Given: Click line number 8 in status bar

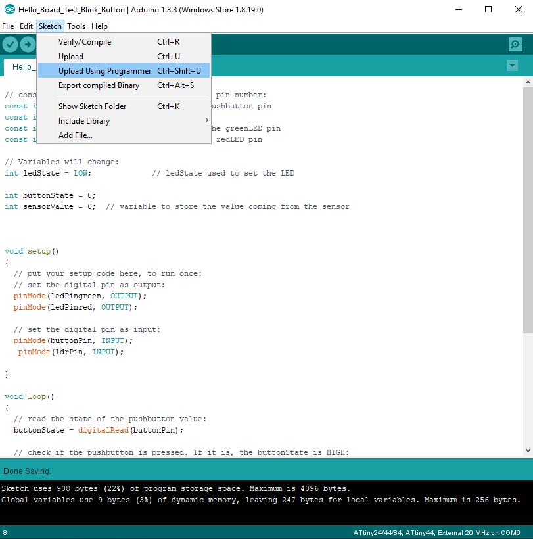Looking at the screenshot, I should [x=5, y=533].
